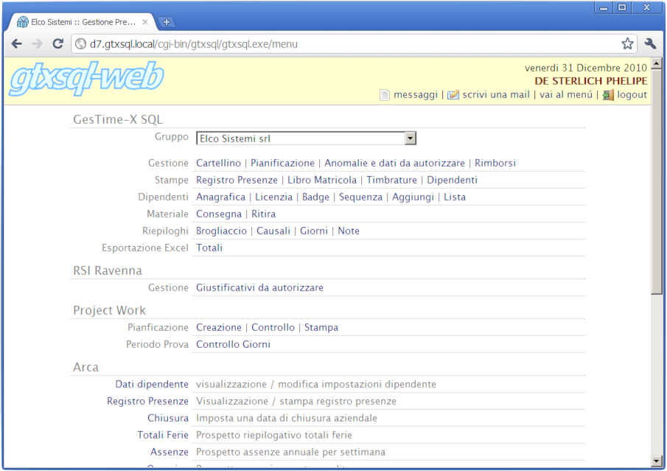The height and width of the screenshot is (471, 667).
Task: Open the Note link
Action: tap(349, 231)
